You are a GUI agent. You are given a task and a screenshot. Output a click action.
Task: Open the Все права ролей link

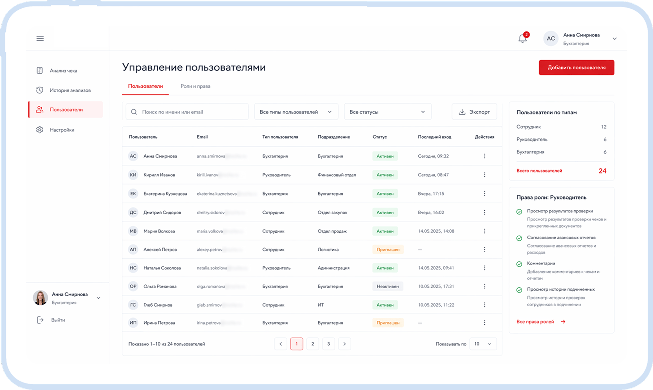point(541,321)
